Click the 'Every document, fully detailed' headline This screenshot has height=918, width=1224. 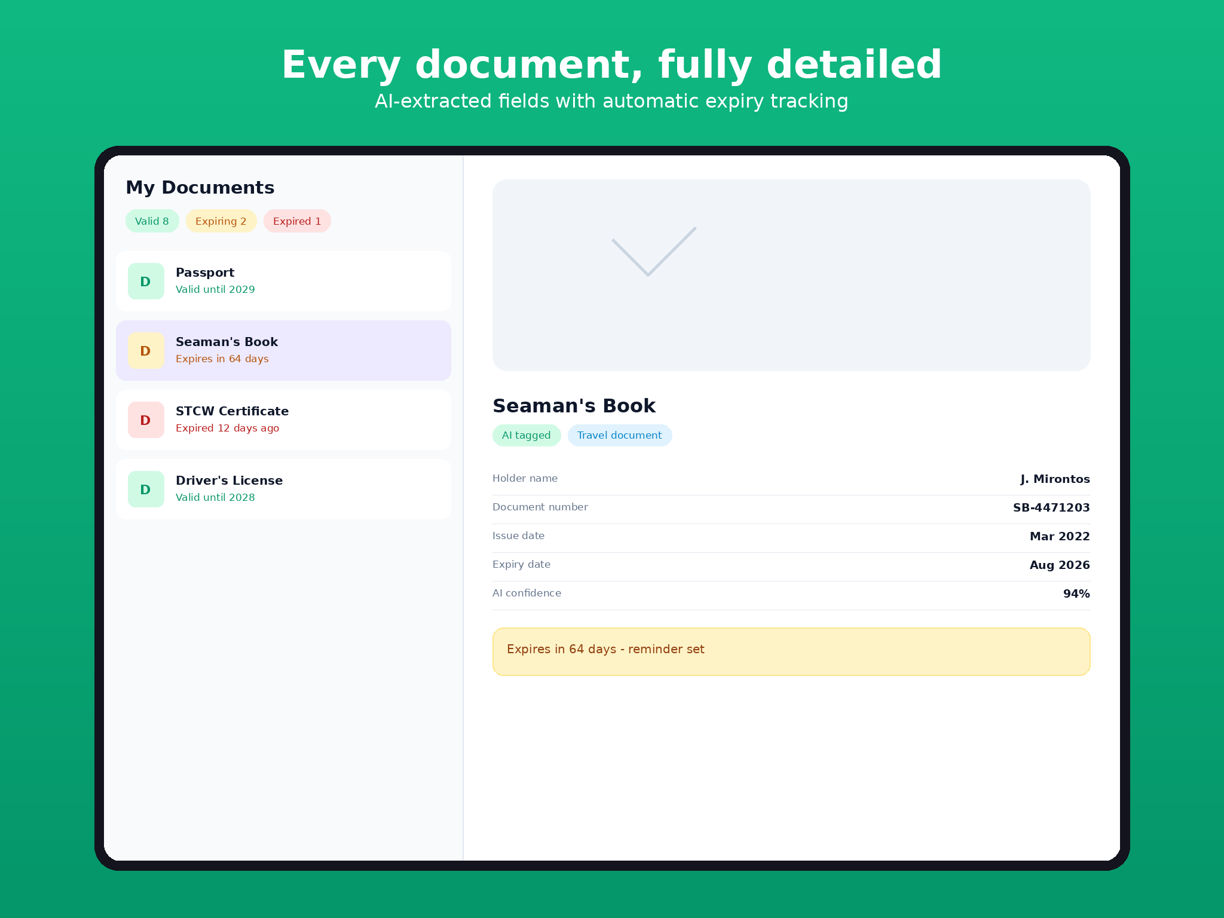[611, 66]
